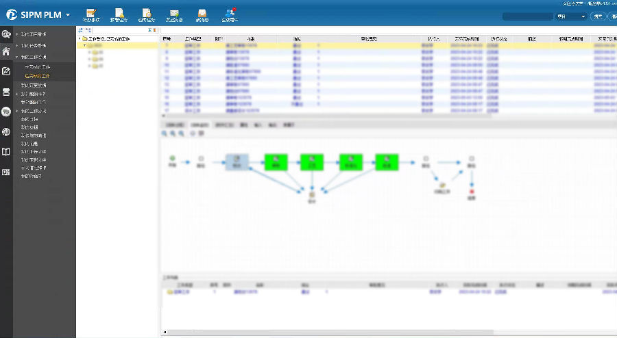
Task: Collapse the root folder of the work tree
Action: pos(80,39)
